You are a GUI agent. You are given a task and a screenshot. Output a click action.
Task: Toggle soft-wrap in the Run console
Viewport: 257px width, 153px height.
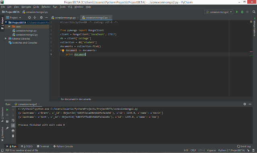pyautogui.click(x=13, y=120)
